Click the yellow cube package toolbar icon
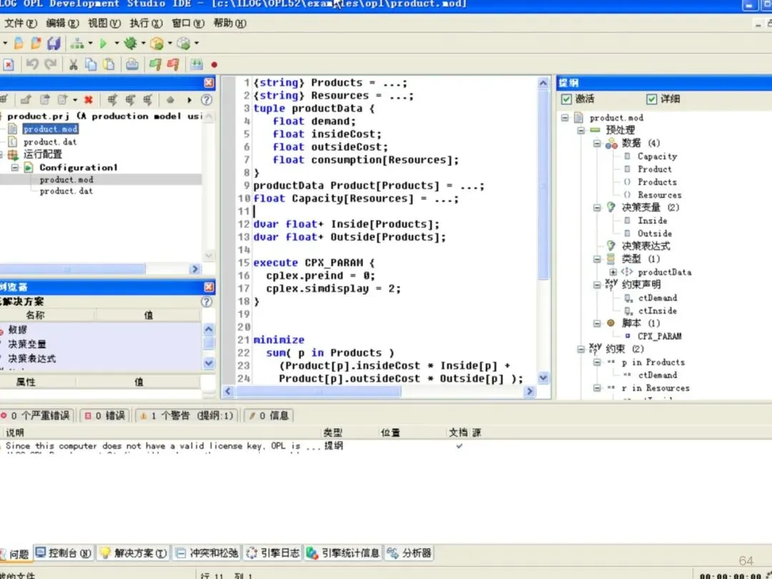The image size is (772, 579). click(157, 44)
